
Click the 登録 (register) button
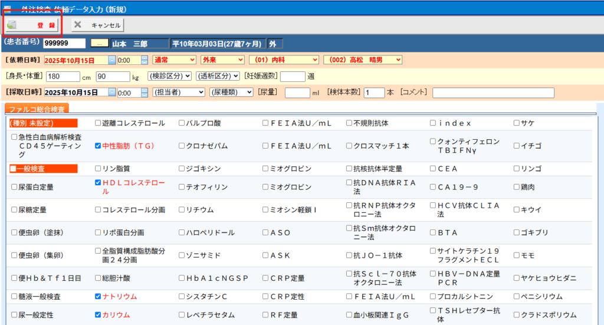[x=32, y=25]
